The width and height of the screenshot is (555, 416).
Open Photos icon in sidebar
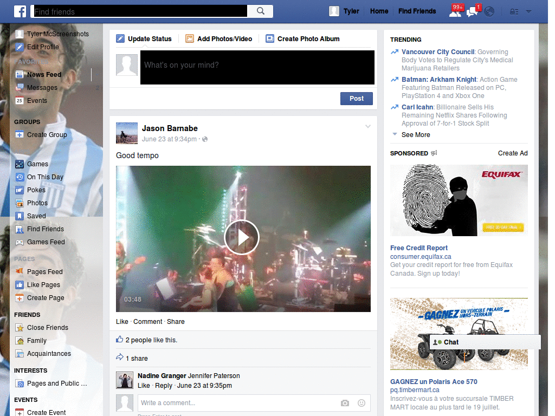click(x=20, y=203)
